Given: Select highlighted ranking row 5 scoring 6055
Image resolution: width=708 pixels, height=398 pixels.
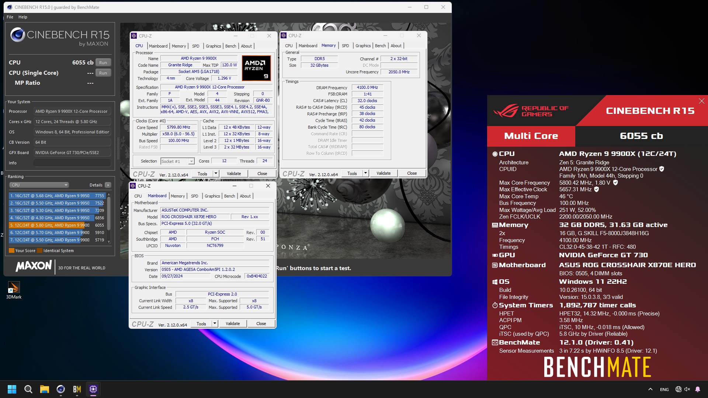Looking at the screenshot, I should [57, 225].
